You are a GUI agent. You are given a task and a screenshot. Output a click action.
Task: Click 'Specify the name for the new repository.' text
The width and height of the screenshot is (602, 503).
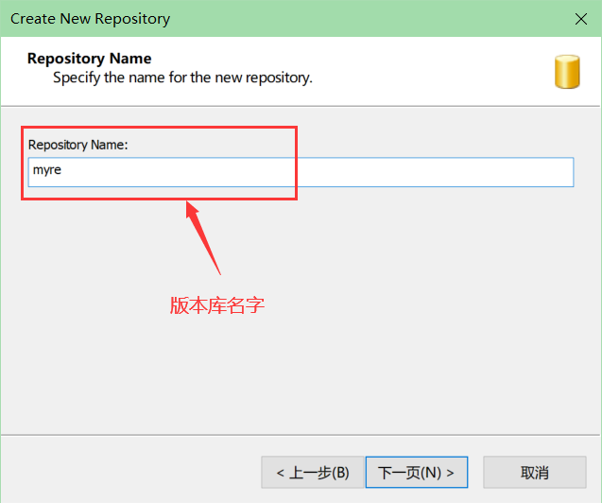tap(182, 78)
